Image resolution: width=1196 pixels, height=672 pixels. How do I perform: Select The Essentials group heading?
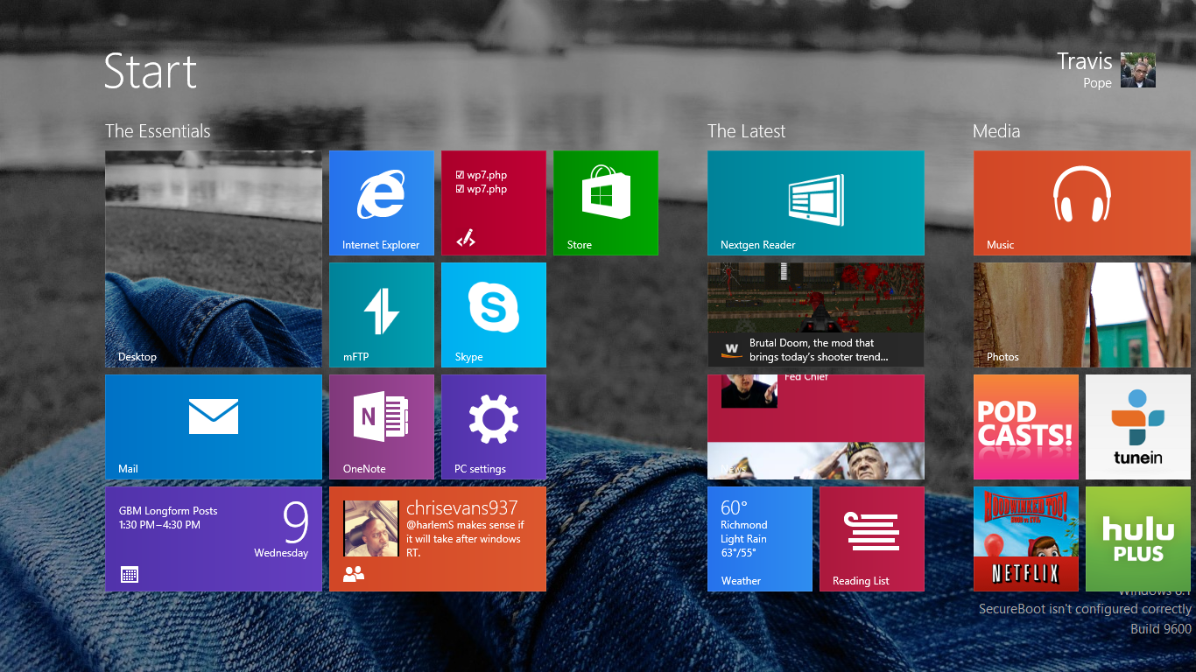click(158, 131)
